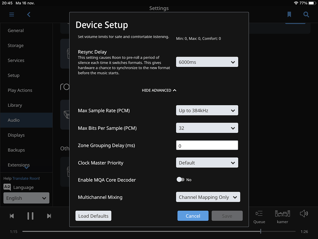
Task: Pause the current playback
Action: click(30, 216)
